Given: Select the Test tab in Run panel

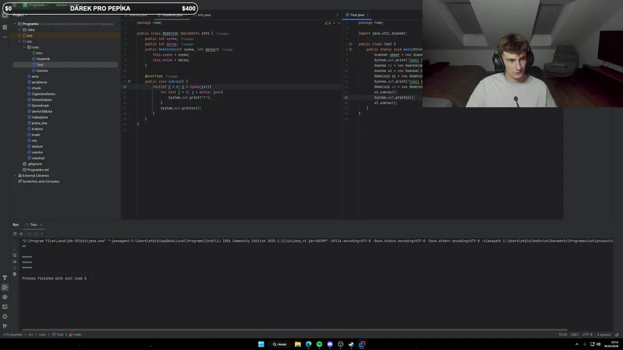Looking at the screenshot, I should pos(34,225).
